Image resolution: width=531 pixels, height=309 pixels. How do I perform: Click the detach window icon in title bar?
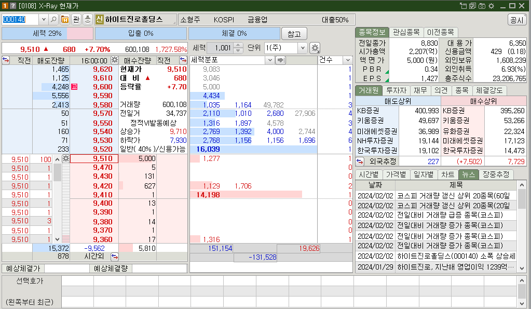[x=463, y=6]
